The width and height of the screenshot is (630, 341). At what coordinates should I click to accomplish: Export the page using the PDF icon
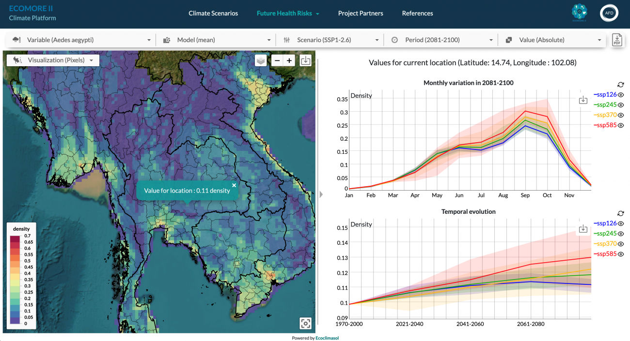pos(617,40)
